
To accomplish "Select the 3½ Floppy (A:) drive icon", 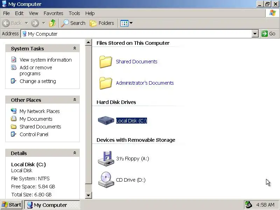I will click(106, 159).
